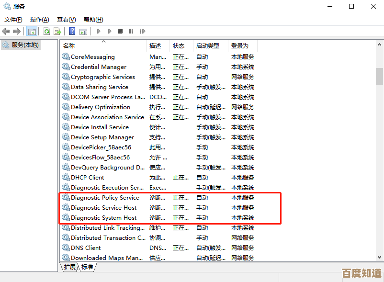Click the Pause Service toolbar icon
This screenshot has width=384, height=282.
tap(131, 31)
